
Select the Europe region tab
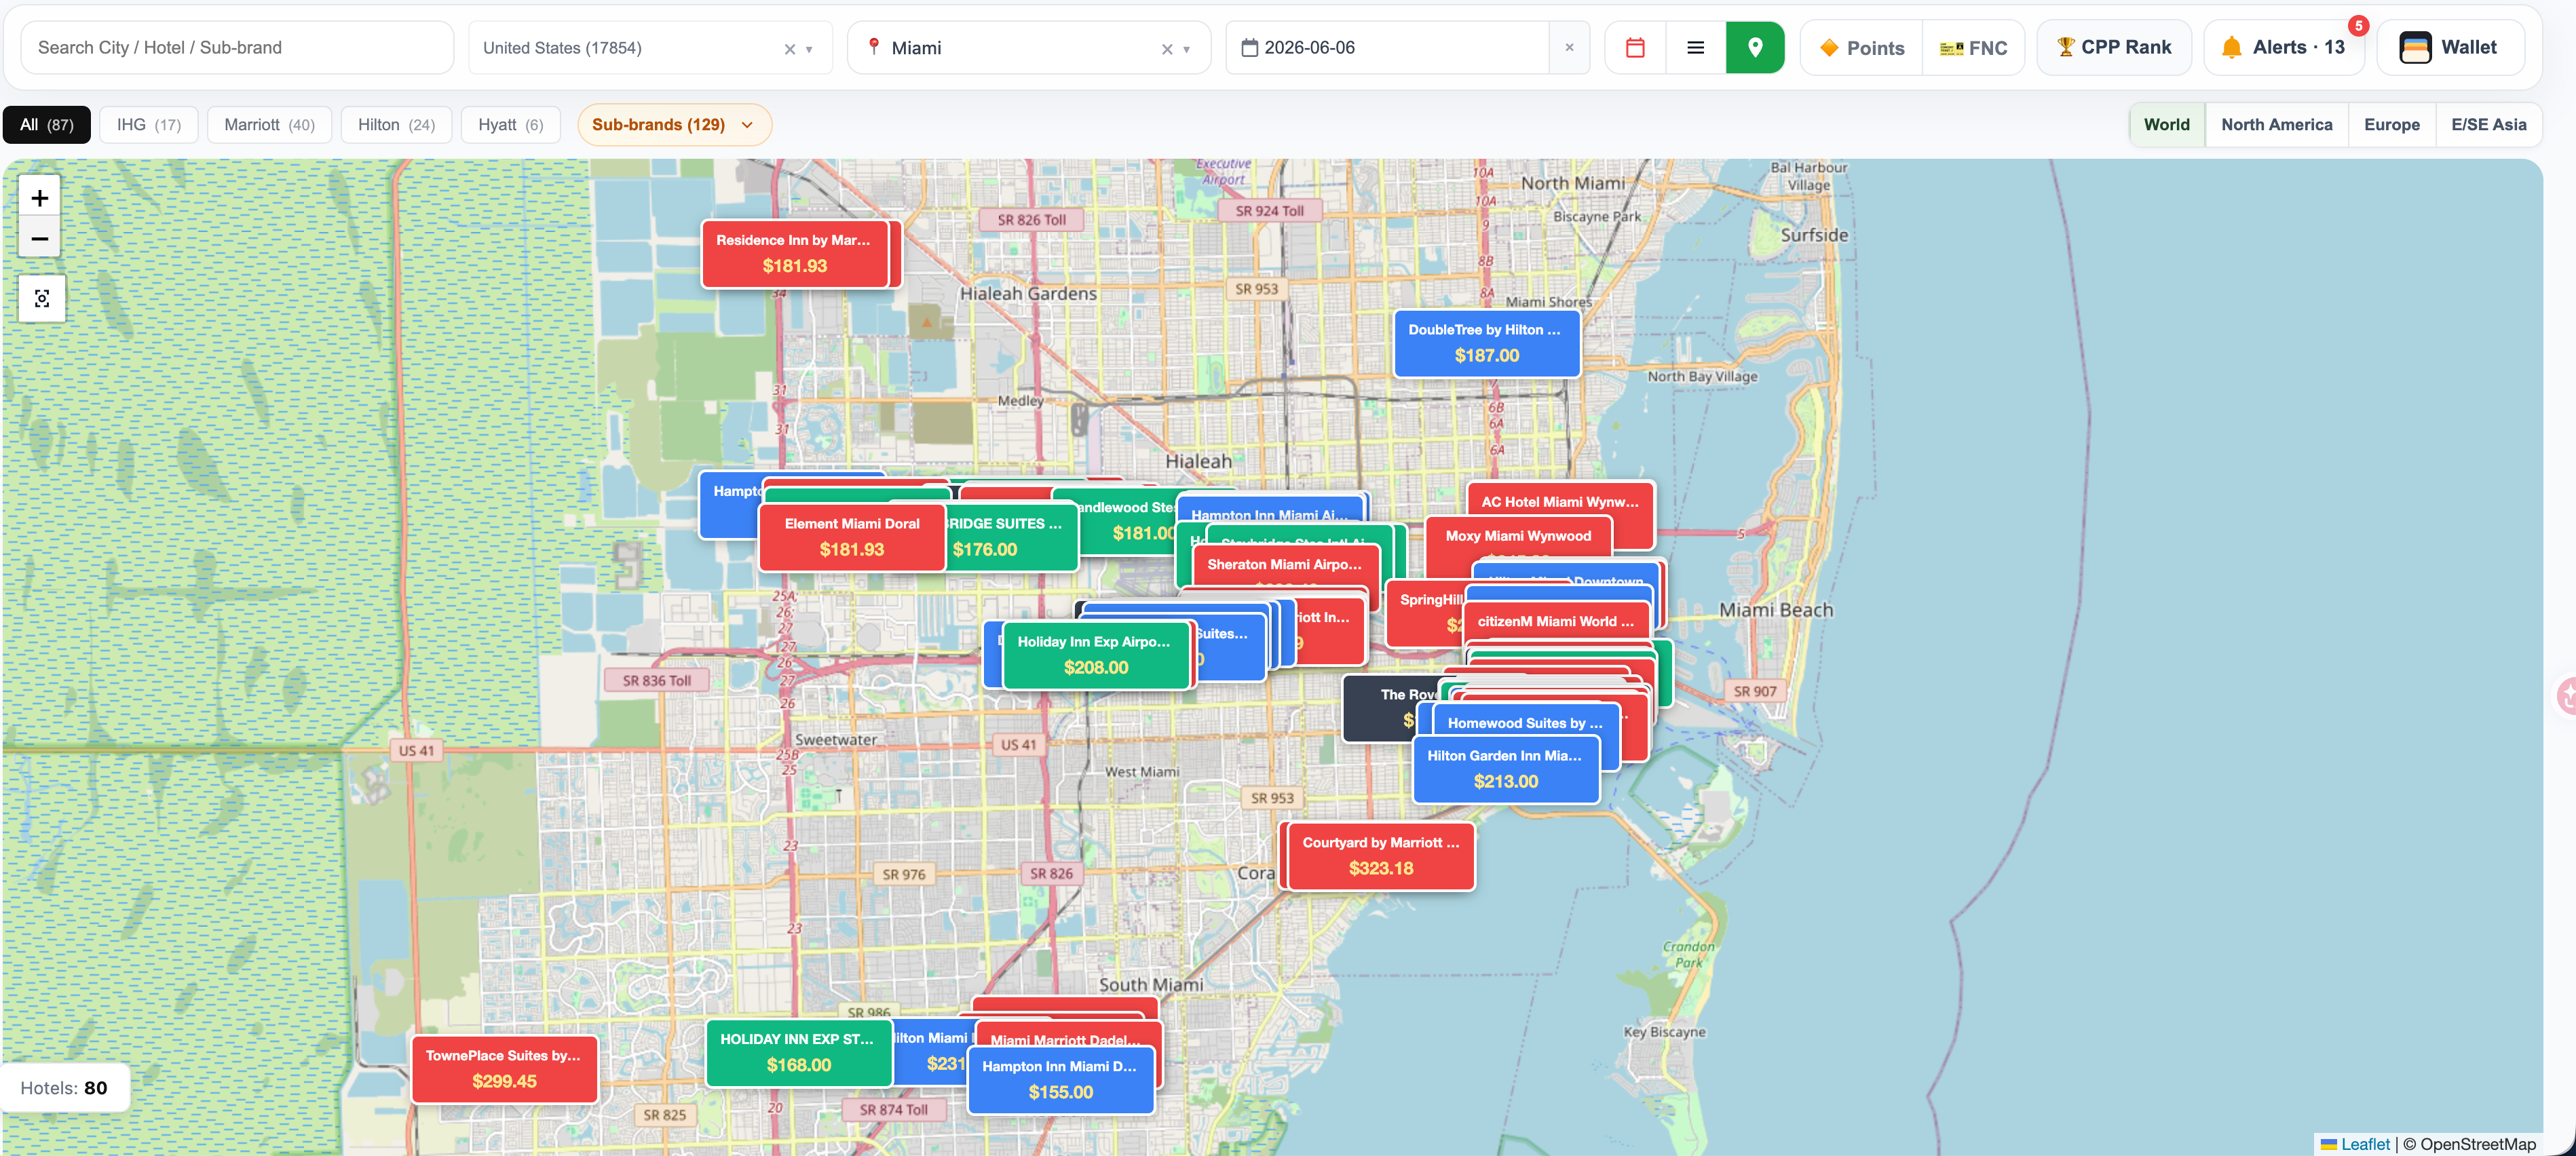point(2391,125)
